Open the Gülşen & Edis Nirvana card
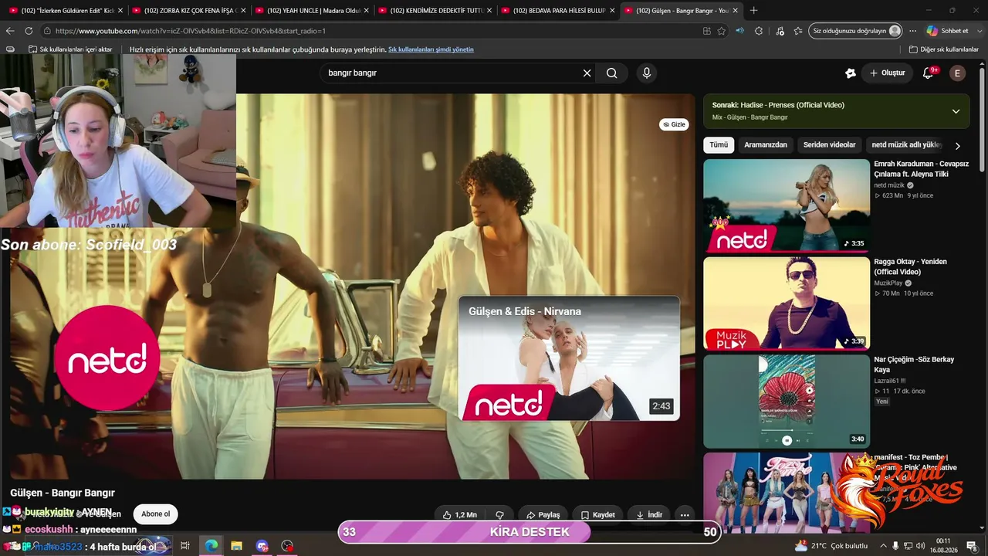The height and width of the screenshot is (556, 988). (569, 358)
